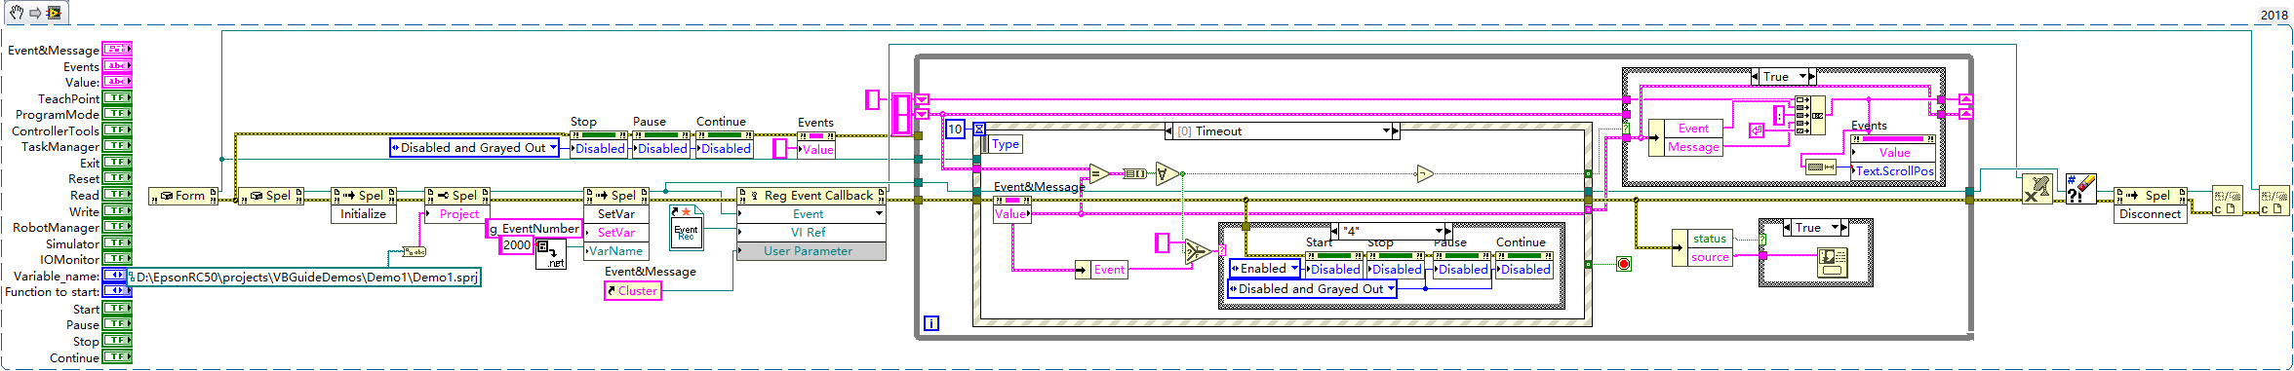This screenshot has width=2294, height=371.
Task: Click the Exit boolean terminal
Action: (x=117, y=163)
